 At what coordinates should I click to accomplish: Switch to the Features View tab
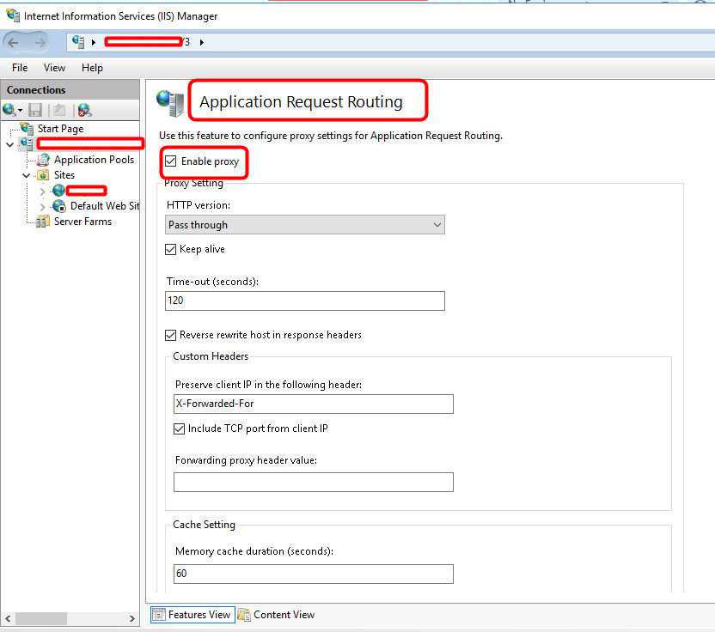192,615
